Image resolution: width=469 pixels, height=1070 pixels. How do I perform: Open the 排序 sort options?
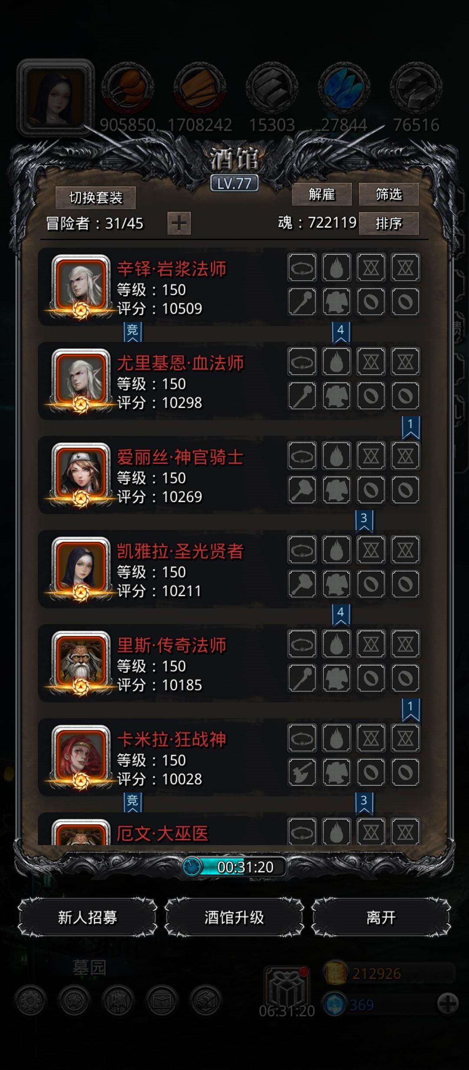[389, 224]
